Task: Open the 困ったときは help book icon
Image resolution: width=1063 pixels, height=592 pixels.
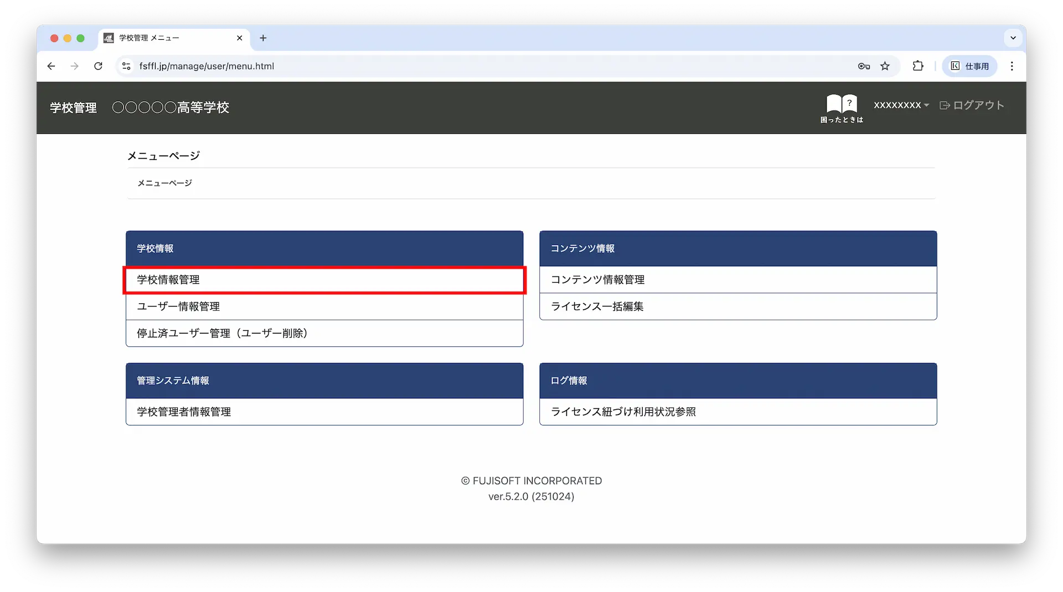Action: click(842, 107)
